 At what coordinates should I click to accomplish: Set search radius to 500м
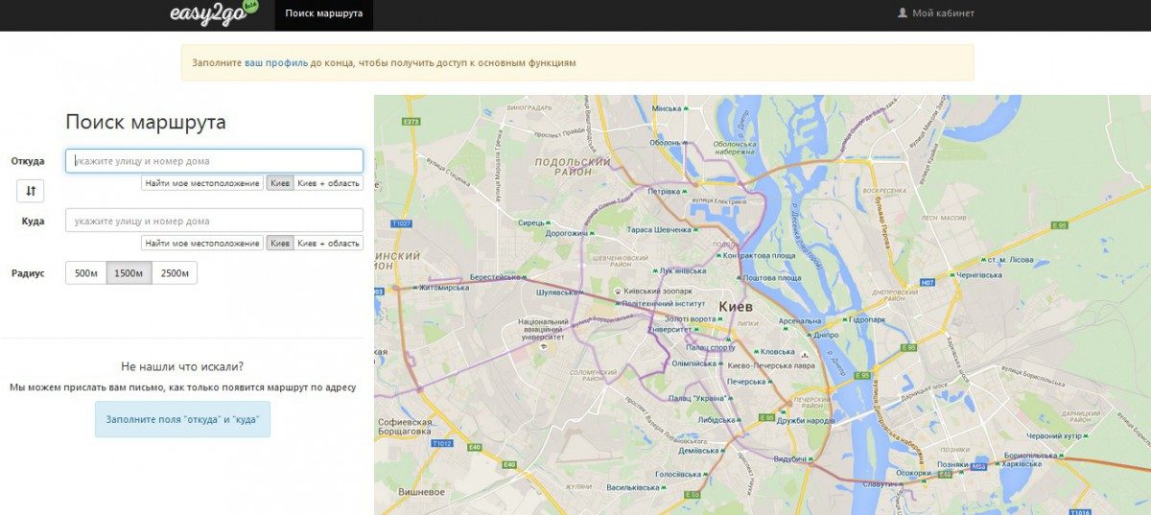[x=86, y=273]
